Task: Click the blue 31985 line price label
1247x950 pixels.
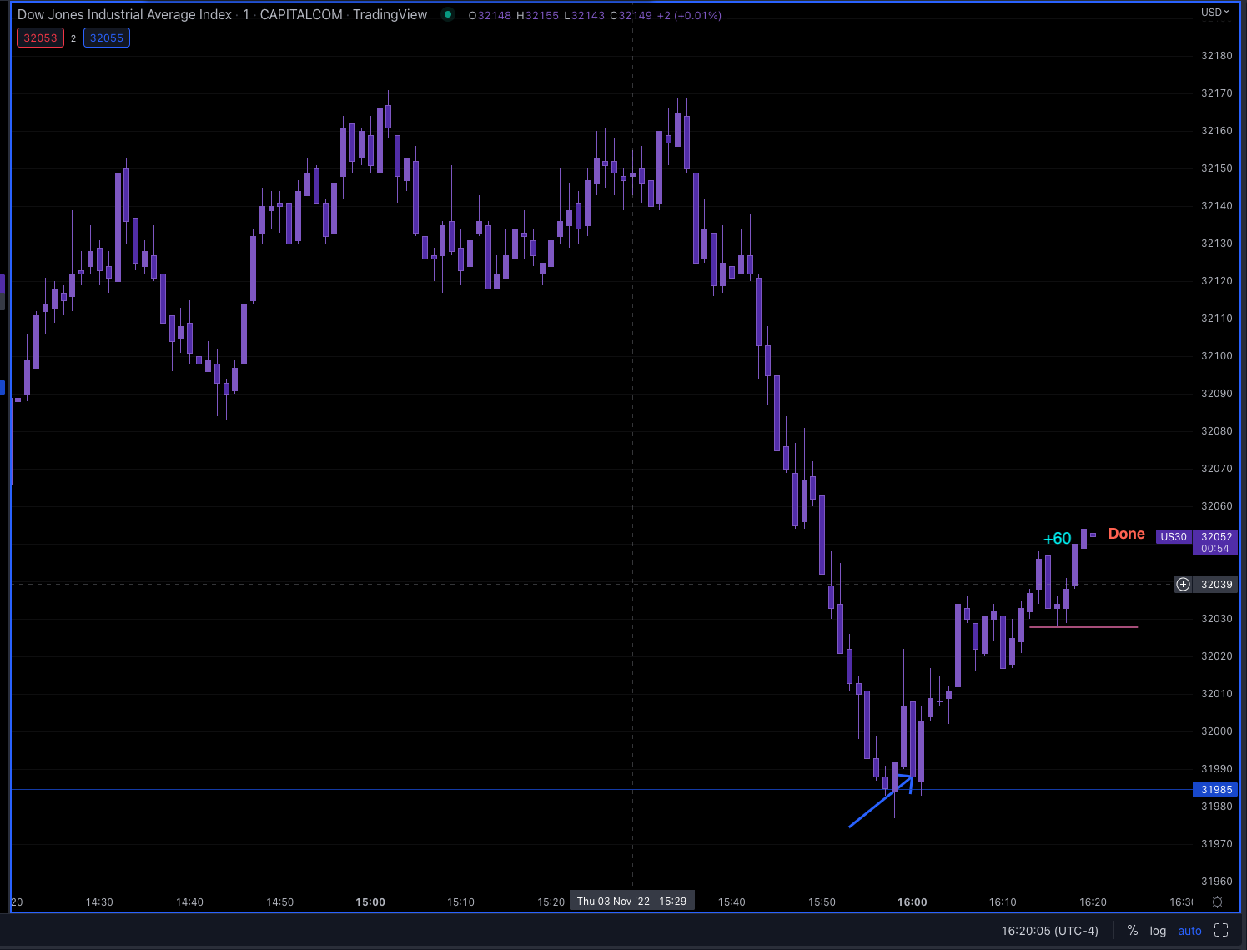Action: click(x=1216, y=790)
